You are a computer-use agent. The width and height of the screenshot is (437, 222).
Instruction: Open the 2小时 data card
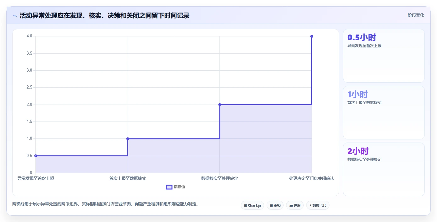(x=384, y=170)
